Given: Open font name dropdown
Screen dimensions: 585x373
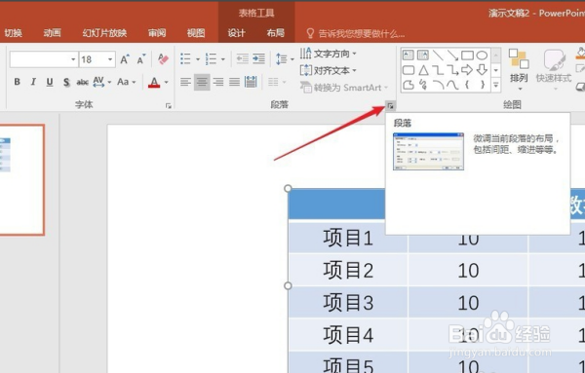Looking at the screenshot, I should (x=73, y=59).
